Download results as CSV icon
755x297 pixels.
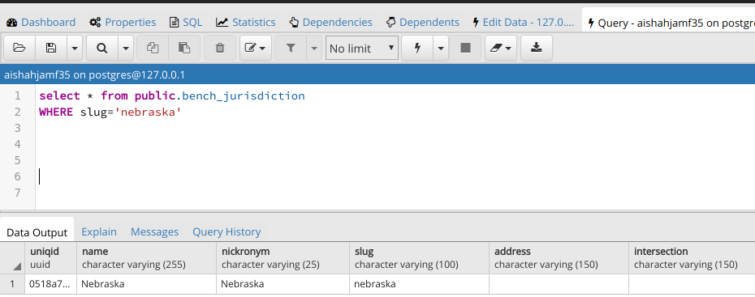click(537, 48)
